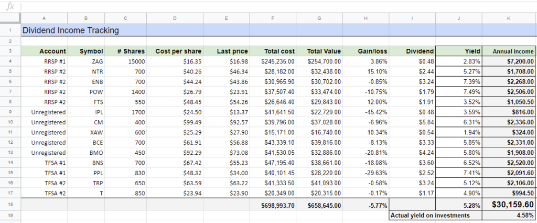This screenshot has width=537, height=223.
Task: Click the 4.58% actual yield cell
Action: (509, 216)
